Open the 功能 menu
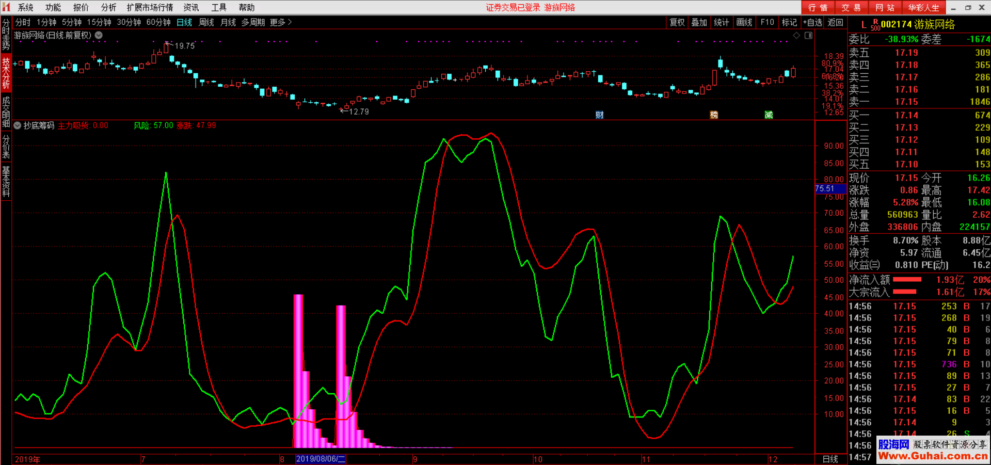This screenshot has height=465, width=991. pos(53,7)
